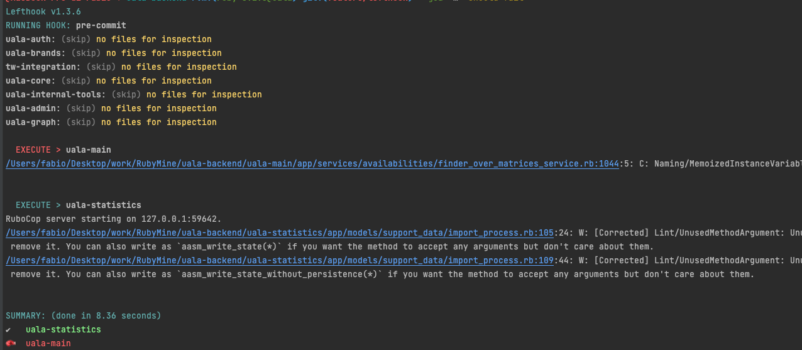Click the red boxing glove icon beside uala-main
Image resolution: width=802 pixels, height=350 pixels.
click(x=10, y=344)
